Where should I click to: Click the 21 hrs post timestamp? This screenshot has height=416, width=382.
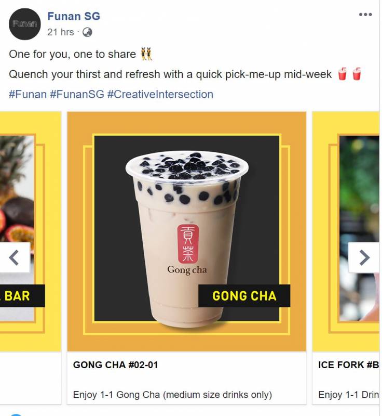pyautogui.click(x=61, y=32)
